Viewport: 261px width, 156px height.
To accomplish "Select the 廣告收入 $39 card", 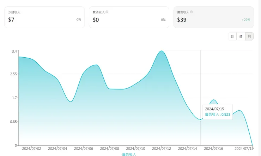I will pyautogui.click(x=213, y=17).
